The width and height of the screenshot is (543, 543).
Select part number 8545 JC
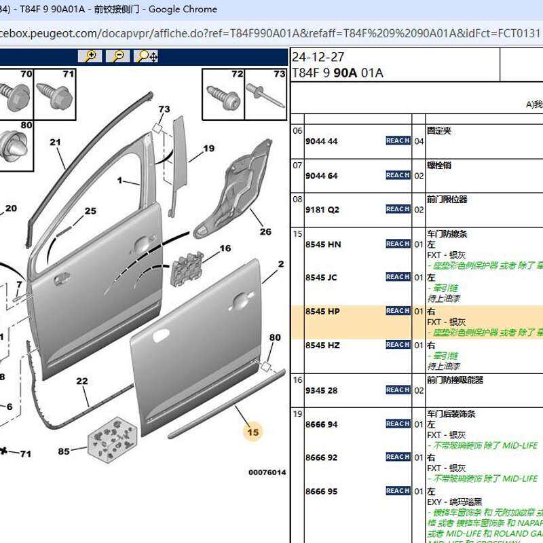click(x=321, y=278)
